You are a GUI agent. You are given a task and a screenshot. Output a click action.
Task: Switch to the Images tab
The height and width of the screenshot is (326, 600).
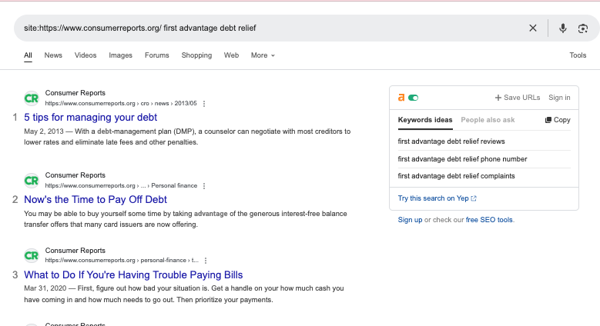pos(120,55)
